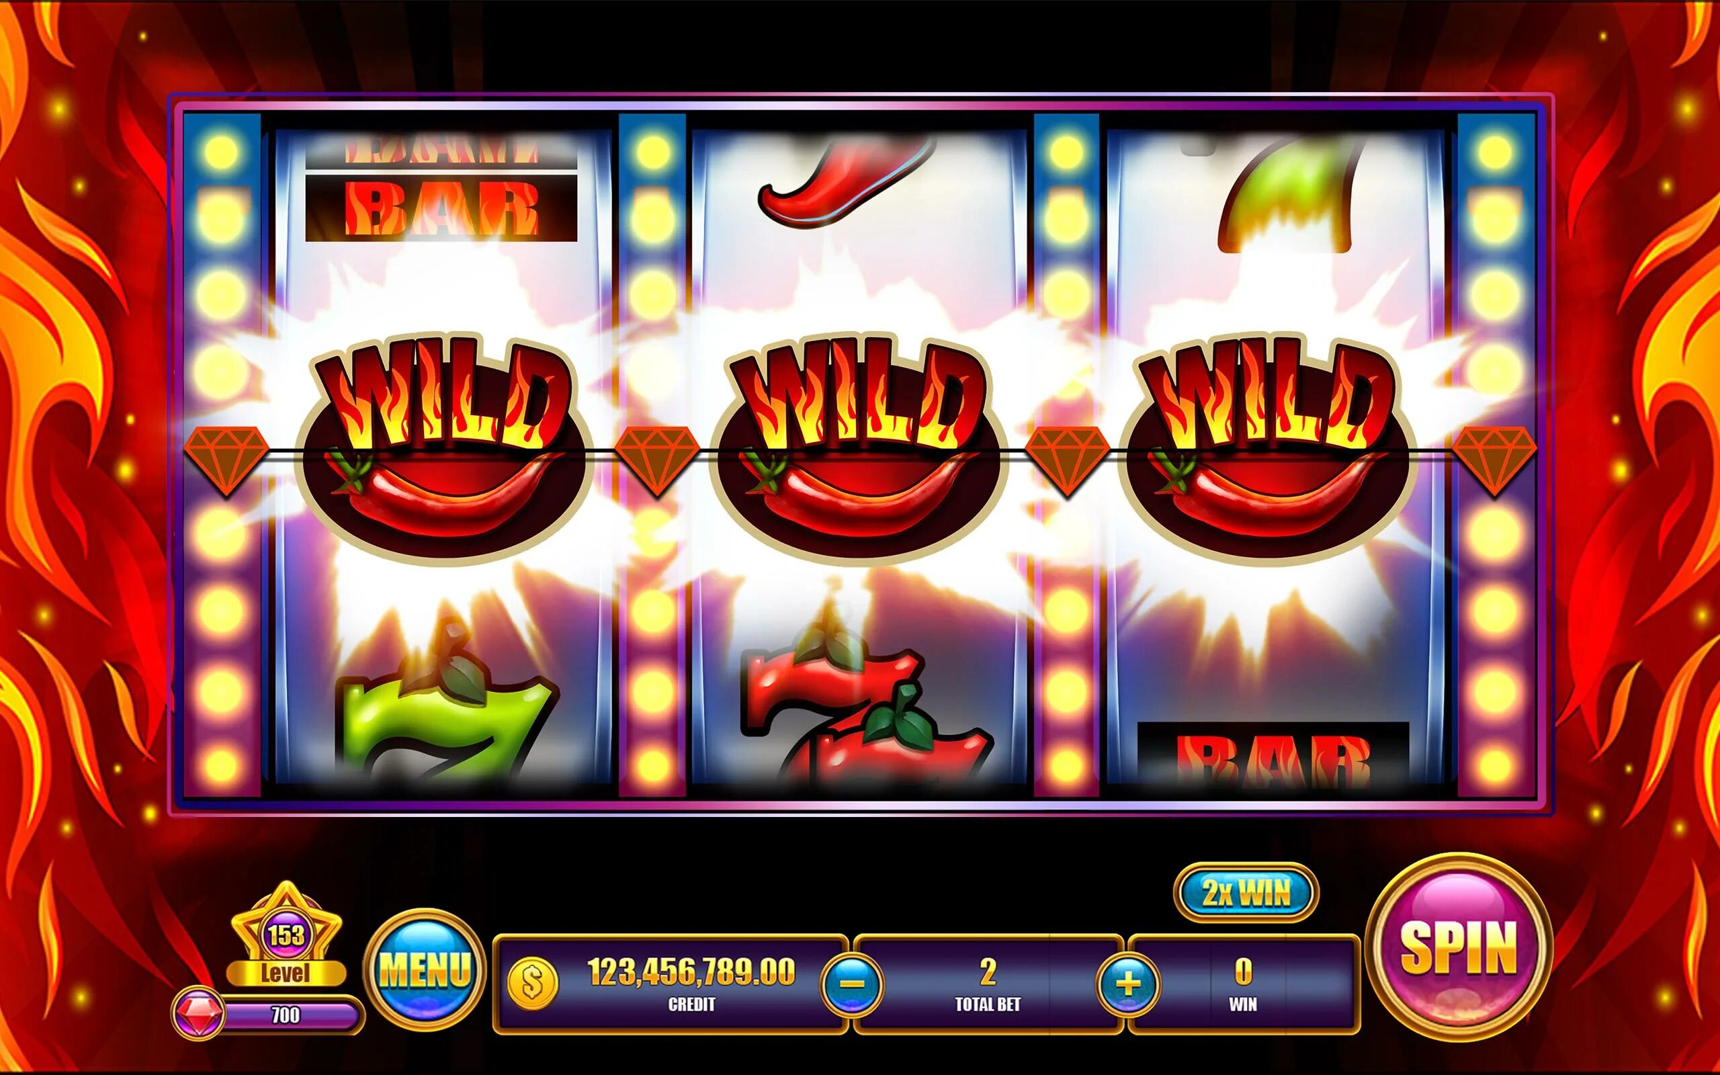
Task: Click the BAR symbol at bottom of right reel
Action: pyautogui.click(x=1274, y=755)
